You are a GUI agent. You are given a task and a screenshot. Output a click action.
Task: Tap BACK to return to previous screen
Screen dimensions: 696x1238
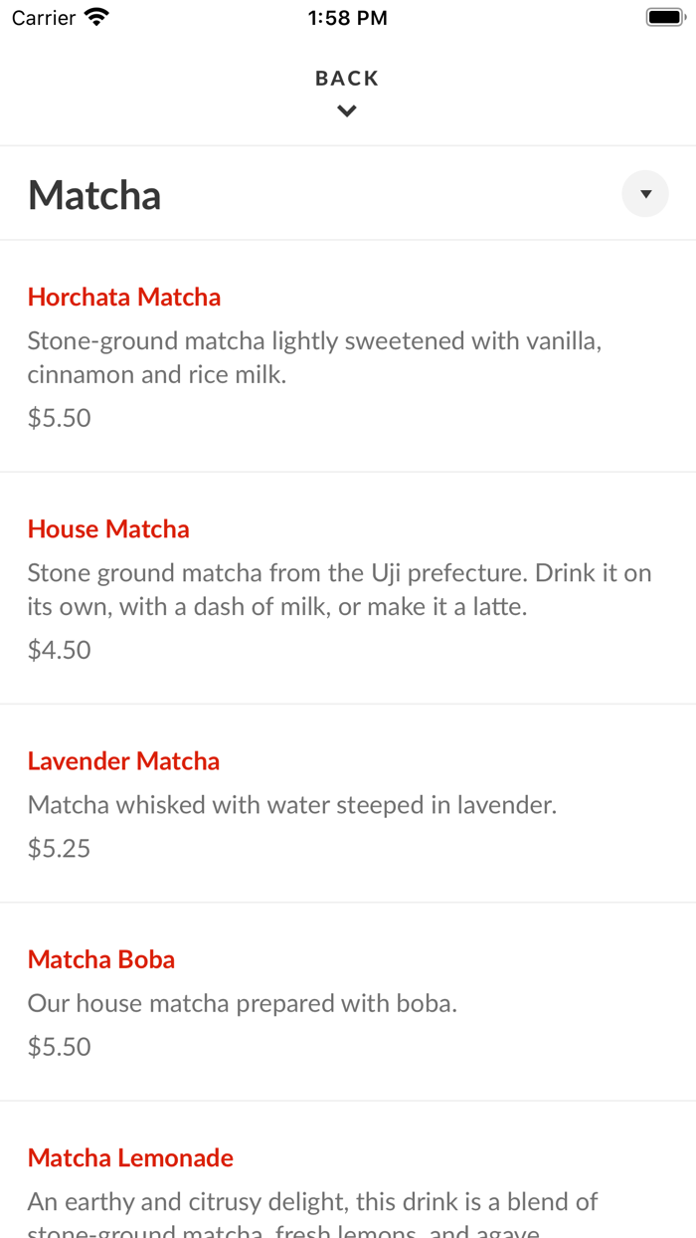(x=346, y=78)
